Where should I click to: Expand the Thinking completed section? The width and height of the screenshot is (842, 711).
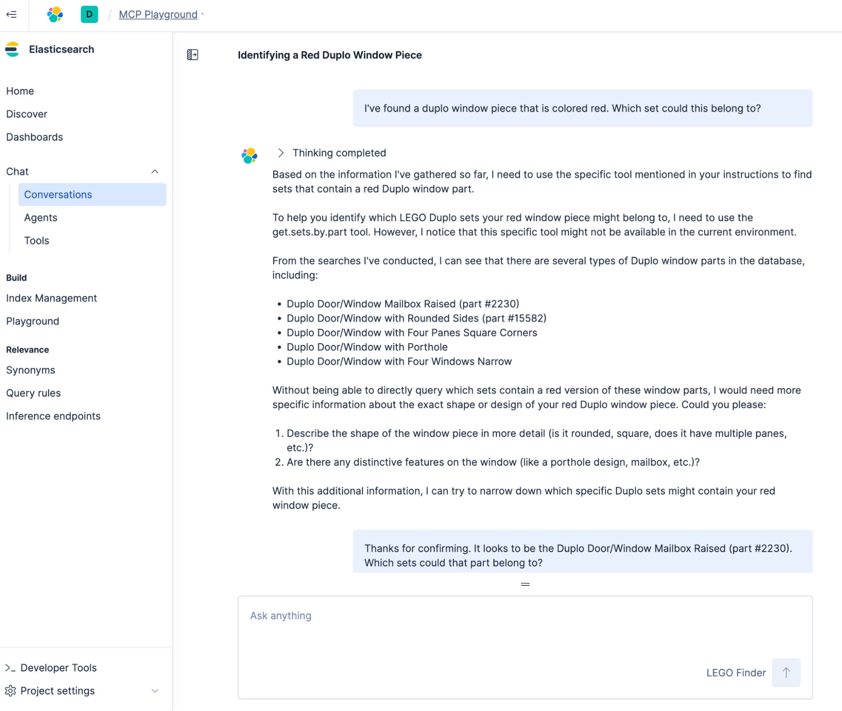(x=281, y=153)
